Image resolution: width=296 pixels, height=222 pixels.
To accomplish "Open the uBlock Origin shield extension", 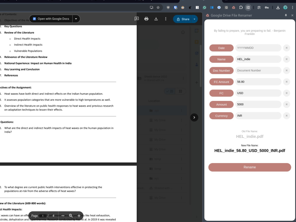I will pos(168,8).
